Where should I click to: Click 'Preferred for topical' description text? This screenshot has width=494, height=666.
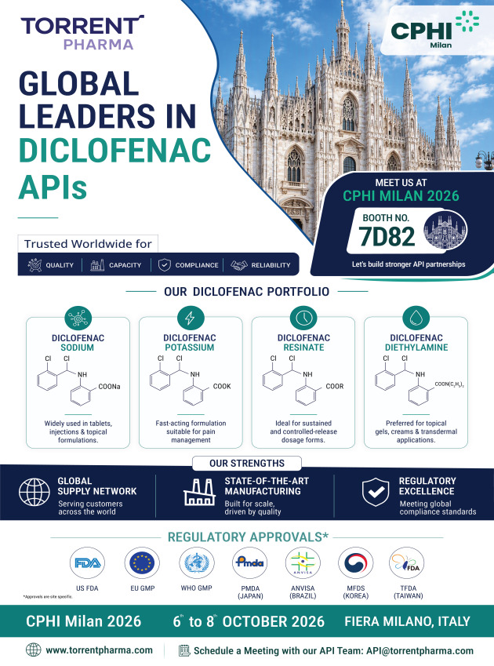[x=416, y=431]
